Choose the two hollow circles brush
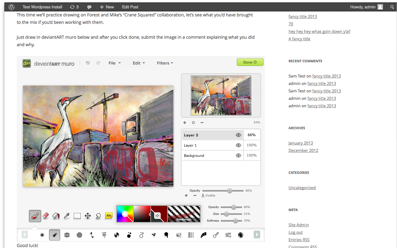Image resolution: width=397 pixels, height=248 pixels. (141, 235)
